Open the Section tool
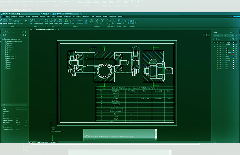240x155 pixels. click(119, 22)
